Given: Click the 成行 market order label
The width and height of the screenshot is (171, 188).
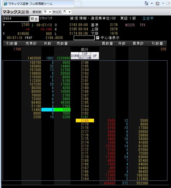Looking at the screenshot, I should [84, 50].
